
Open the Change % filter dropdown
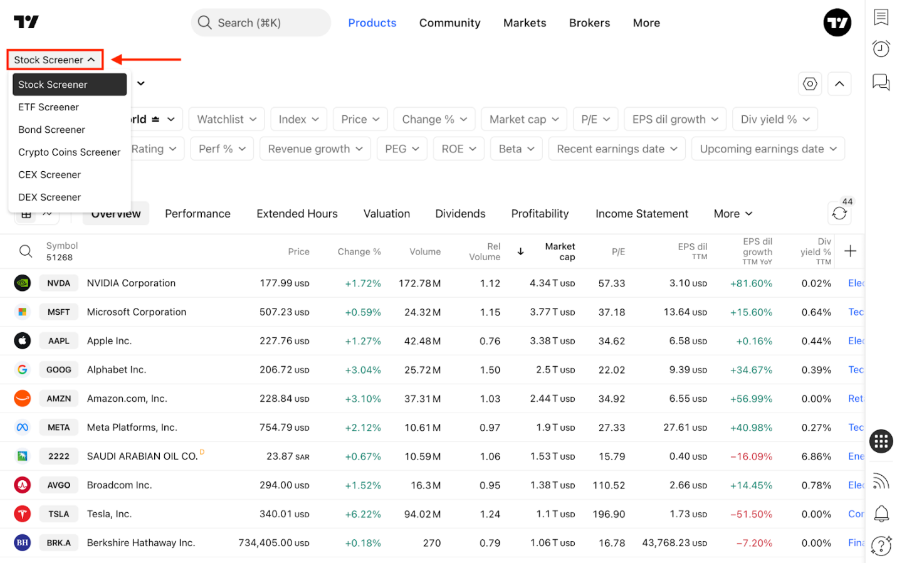click(434, 119)
